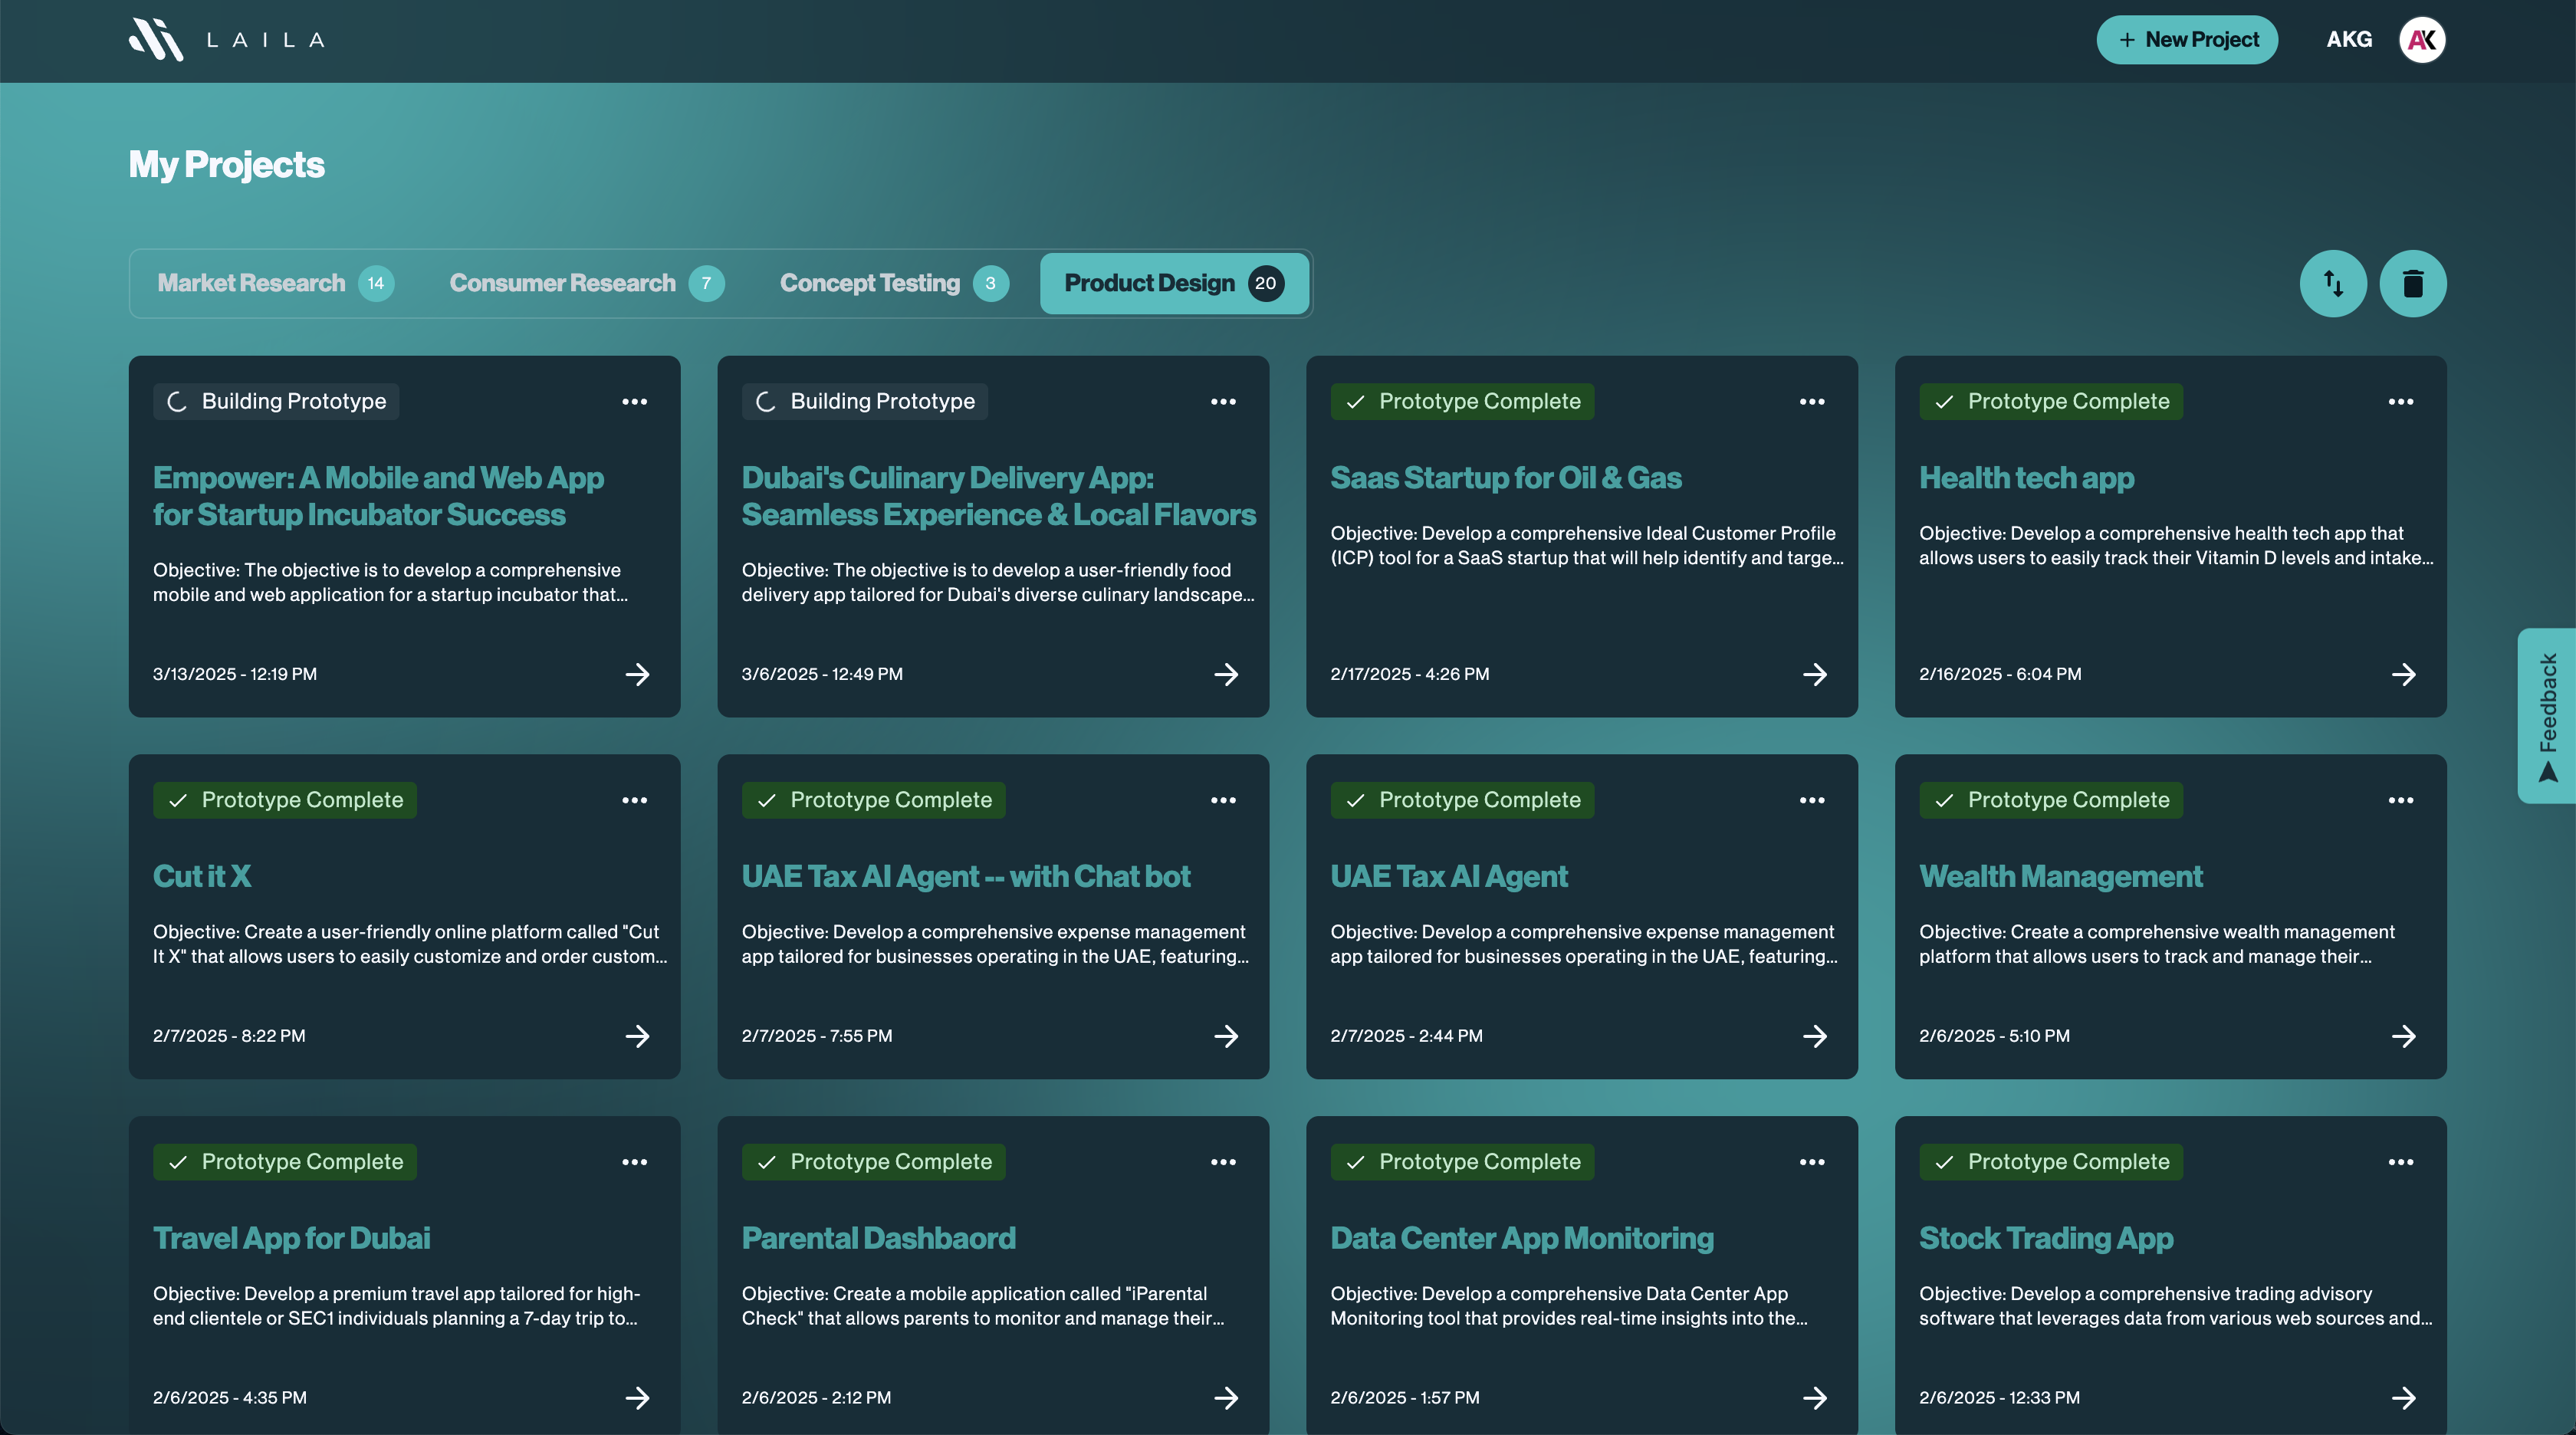Open three-dot menu on Dubai's Culinary card
This screenshot has height=1435, width=2576.
[1223, 401]
